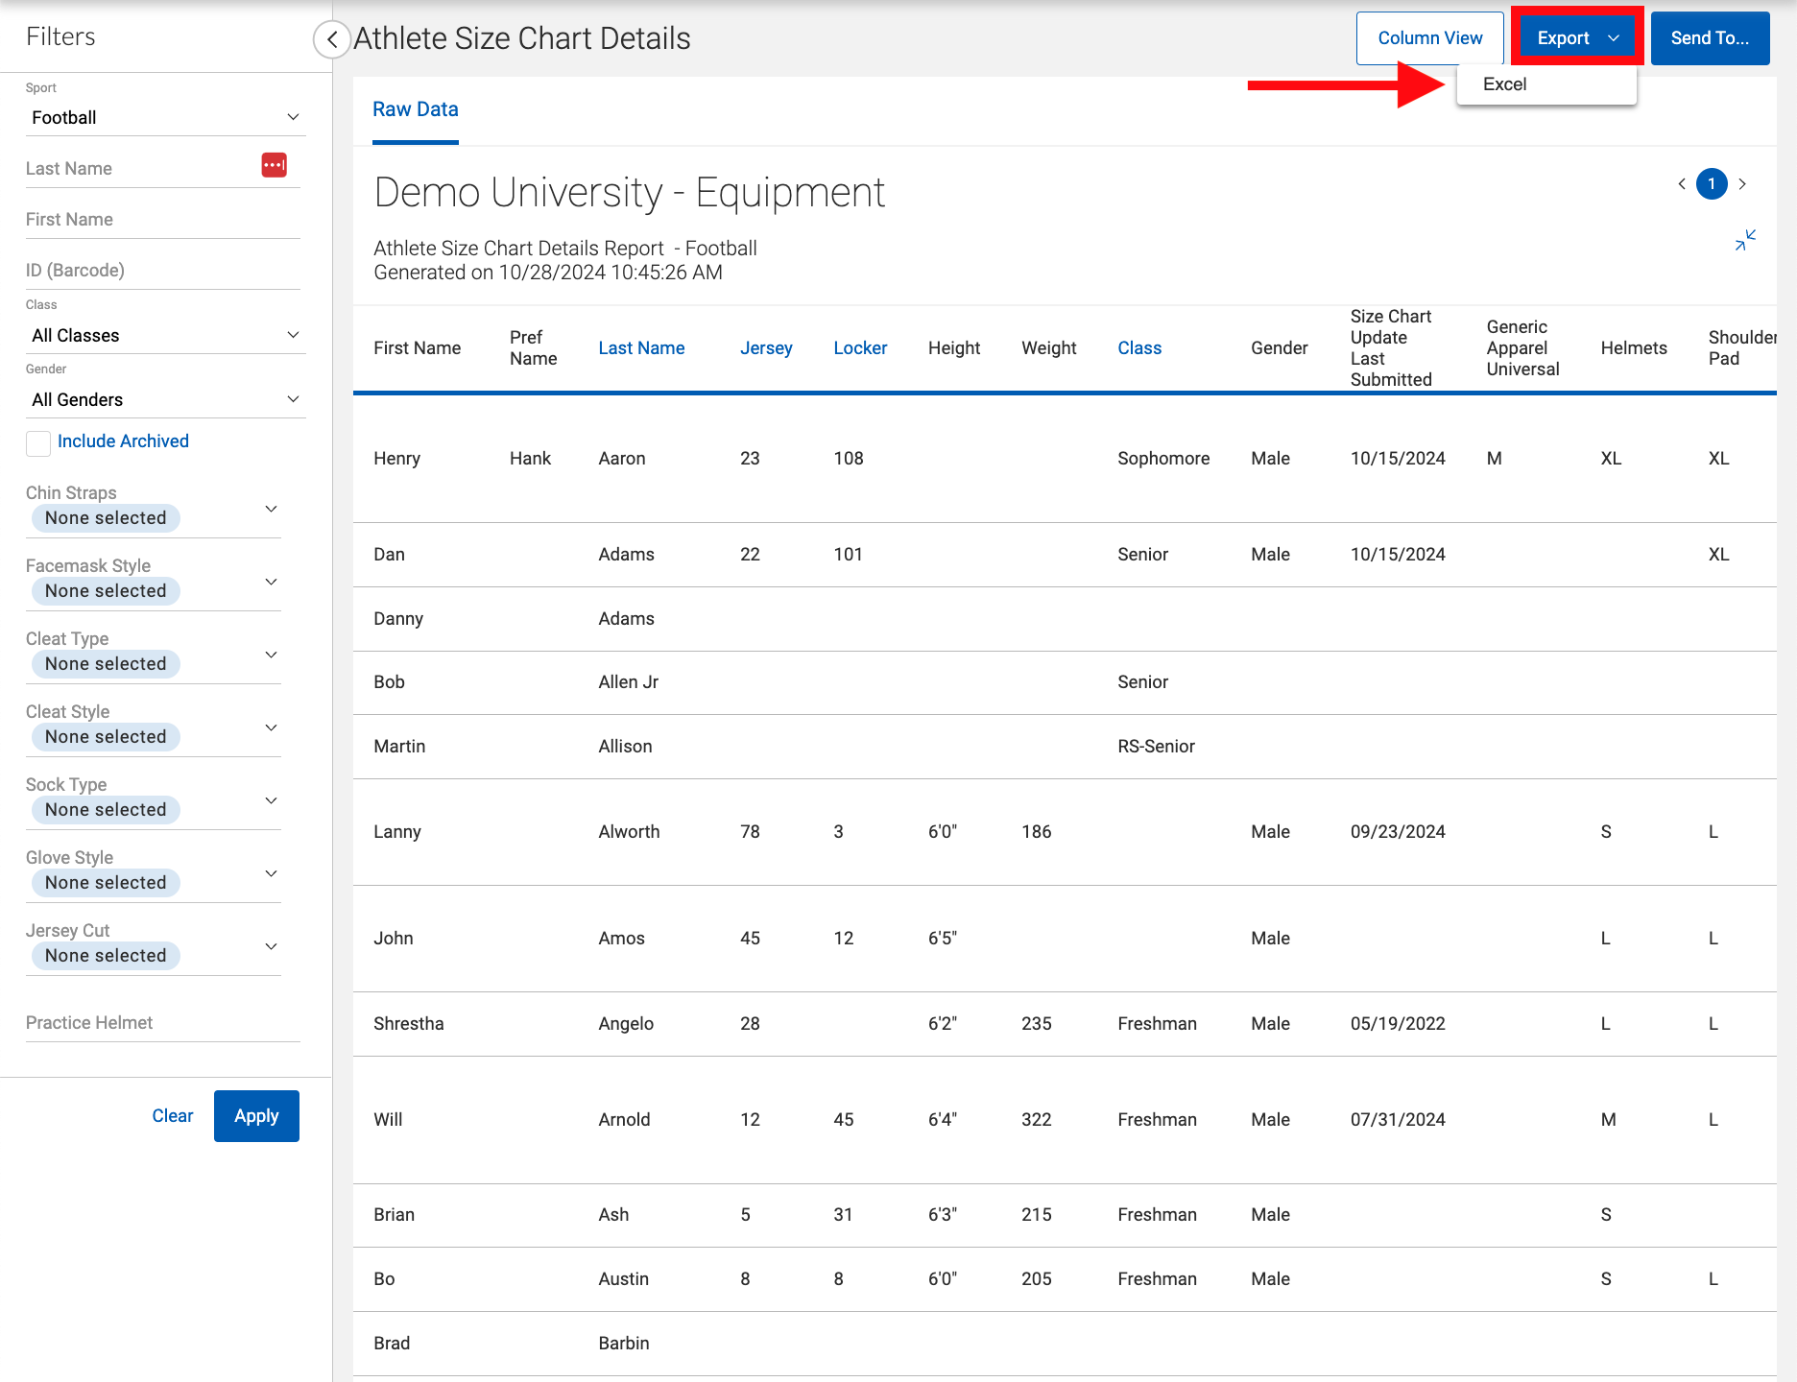The image size is (1797, 1382).
Task: Click the 09/23/2024 submission date cell
Action: click(x=1398, y=832)
